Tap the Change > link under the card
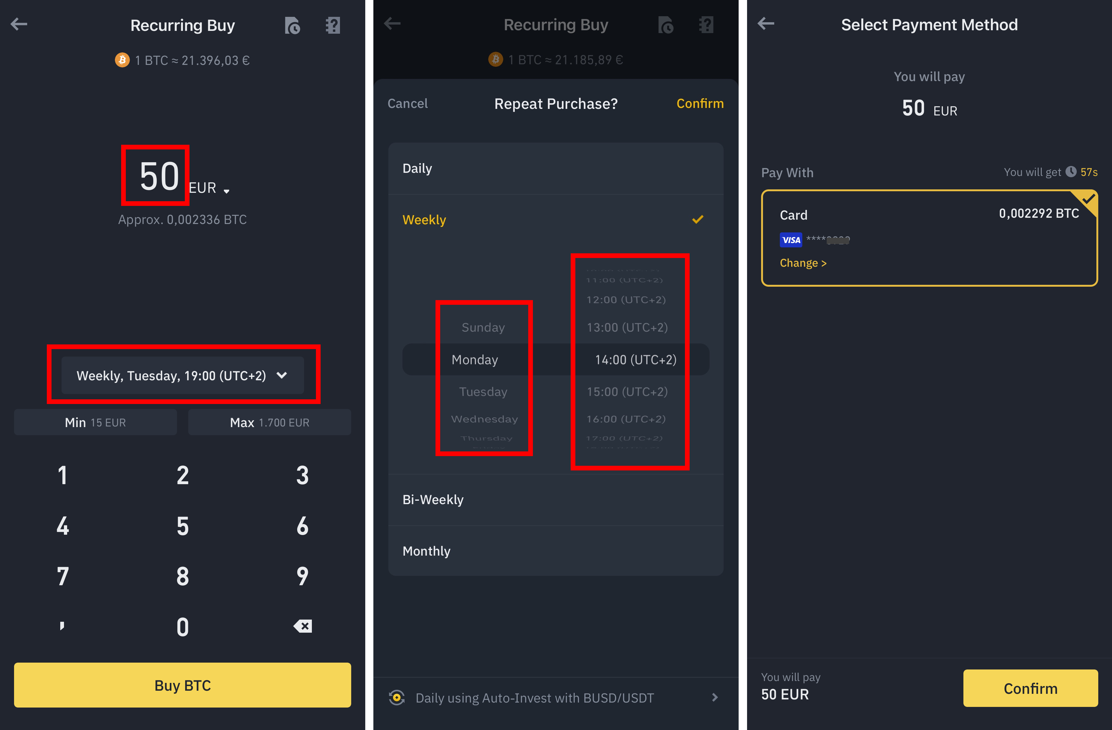The height and width of the screenshot is (730, 1112). tap(803, 263)
